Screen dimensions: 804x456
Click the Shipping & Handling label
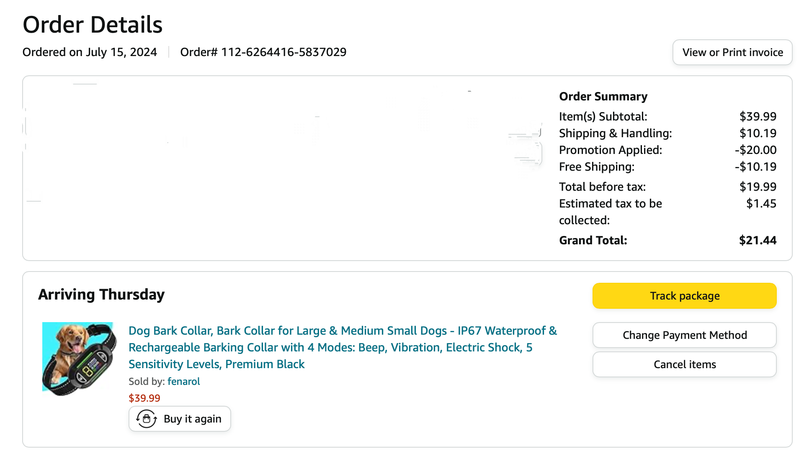615,133
